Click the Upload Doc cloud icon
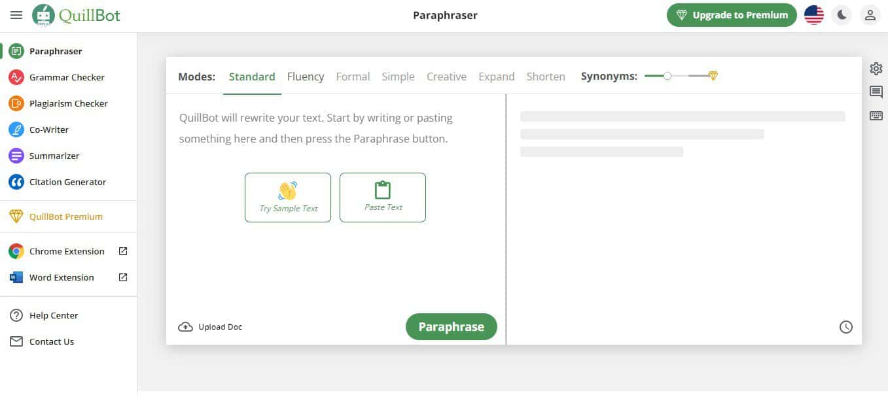 (185, 327)
